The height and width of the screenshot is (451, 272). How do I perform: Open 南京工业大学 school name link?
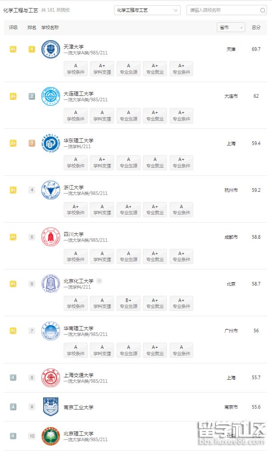(x=78, y=407)
